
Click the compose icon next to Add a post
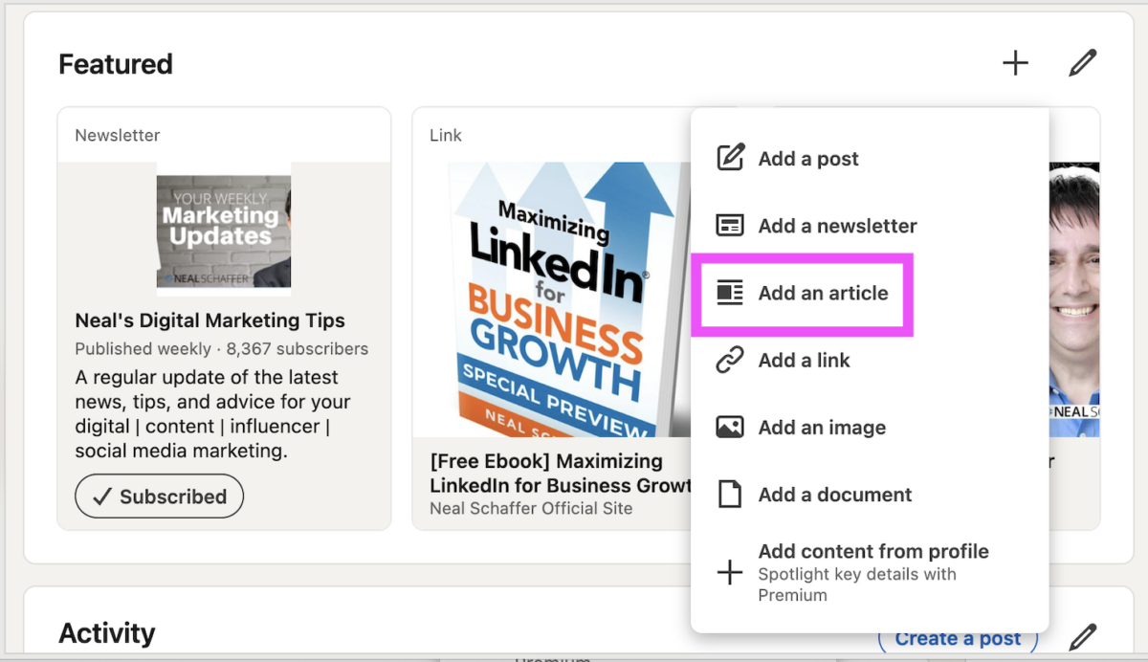[731, 158]
